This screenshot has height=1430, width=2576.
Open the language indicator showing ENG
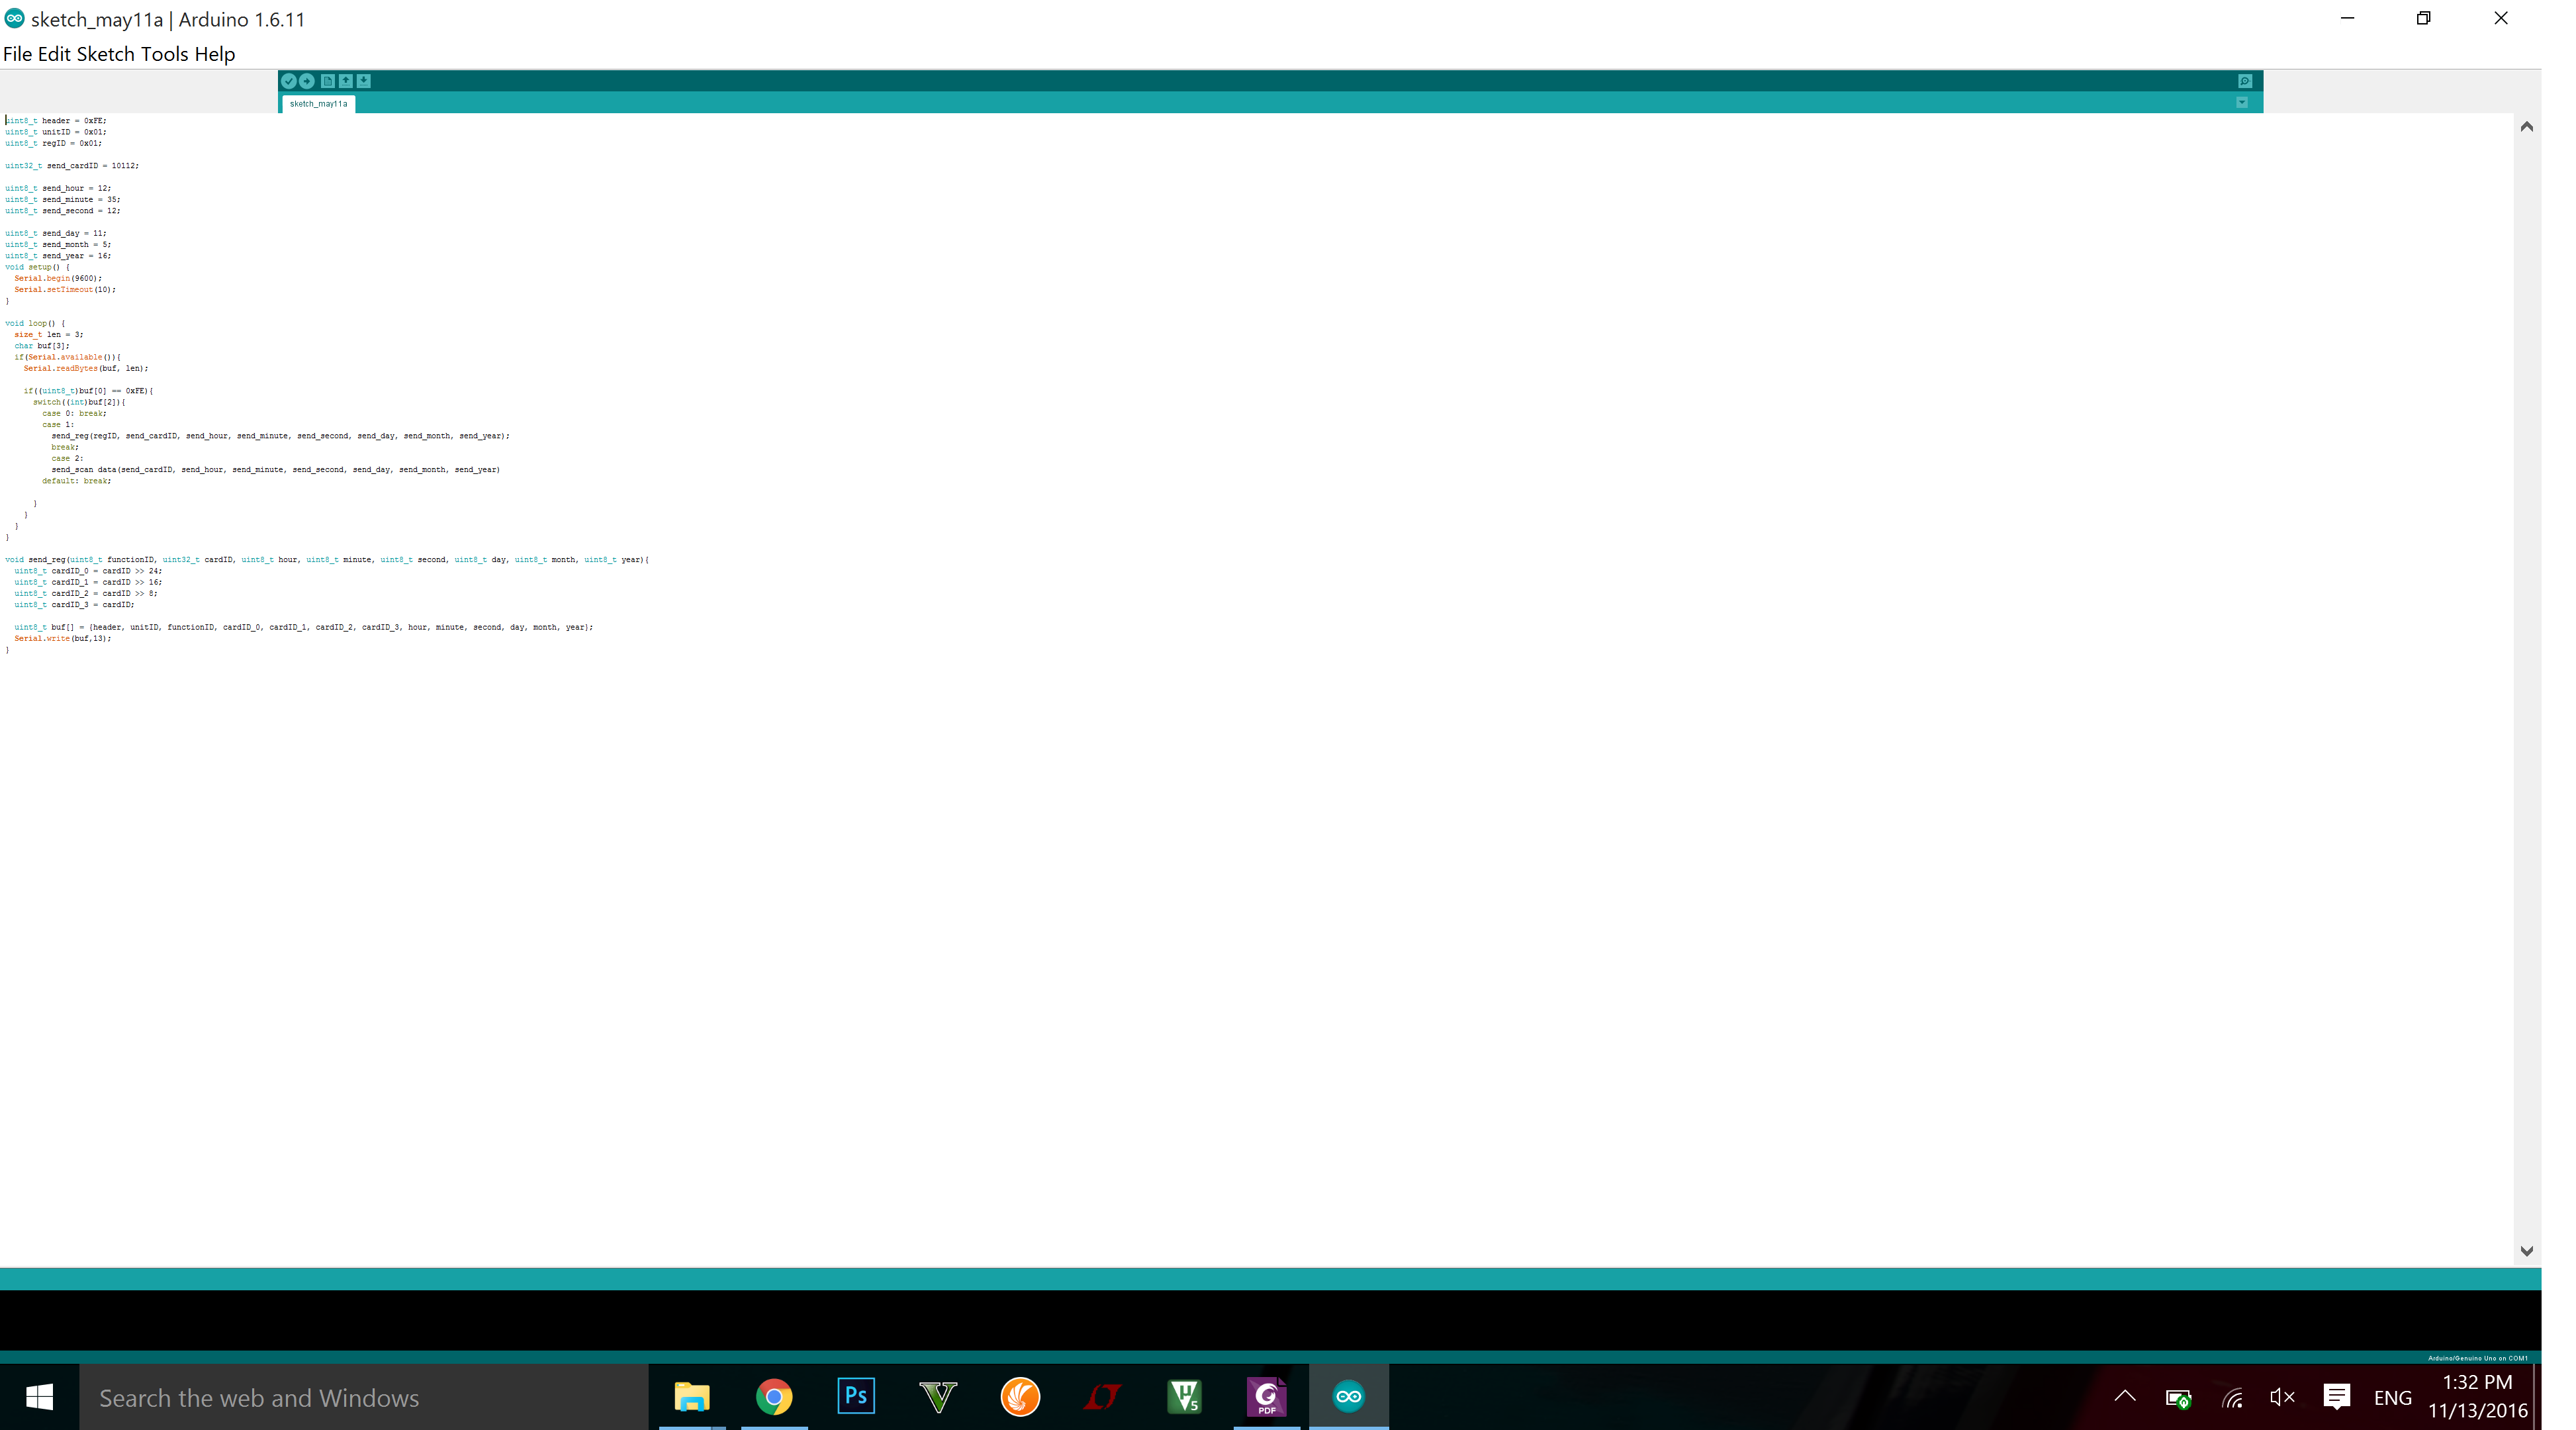coord(2392,1397)
